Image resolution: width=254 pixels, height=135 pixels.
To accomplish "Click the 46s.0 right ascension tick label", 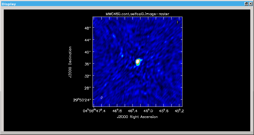I will pos(148,111).
